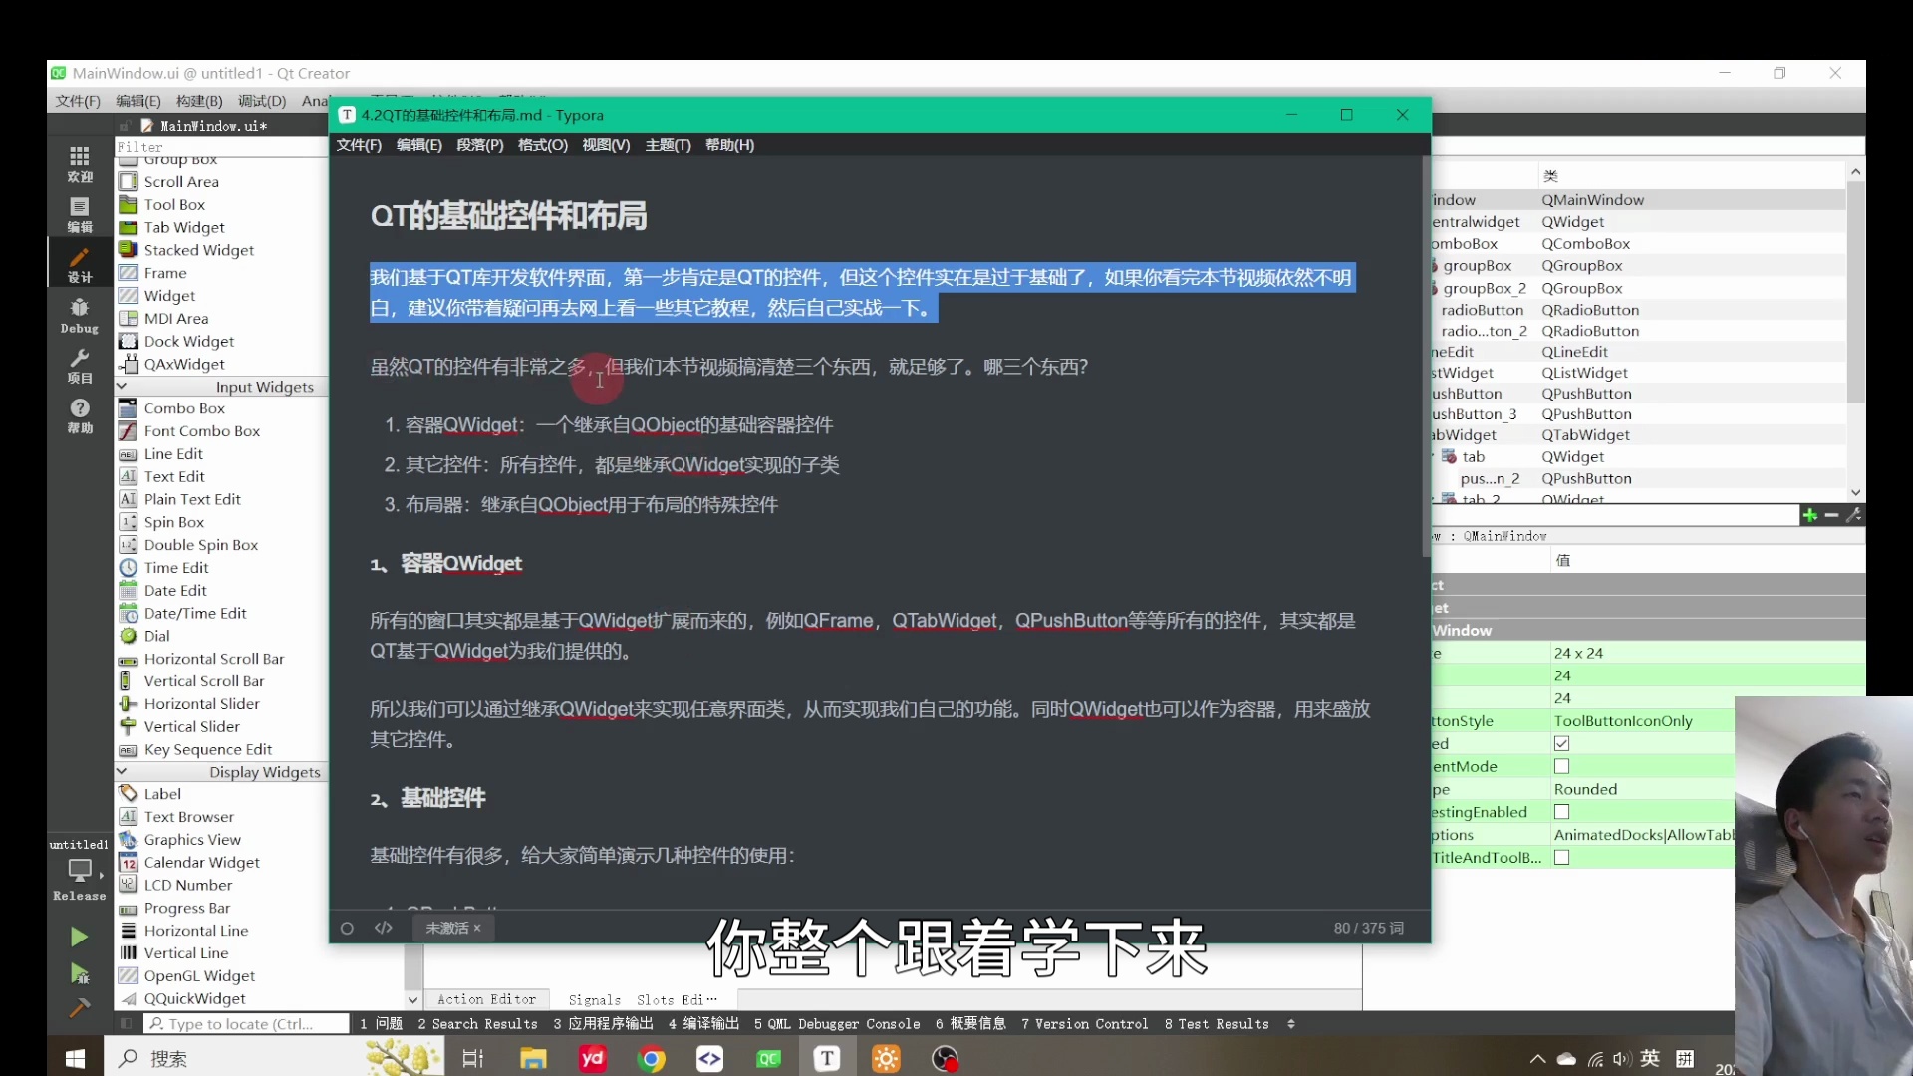
Task: Open the ToolButtonIconOnly style dropdown
Action: tap(1624, 720)
